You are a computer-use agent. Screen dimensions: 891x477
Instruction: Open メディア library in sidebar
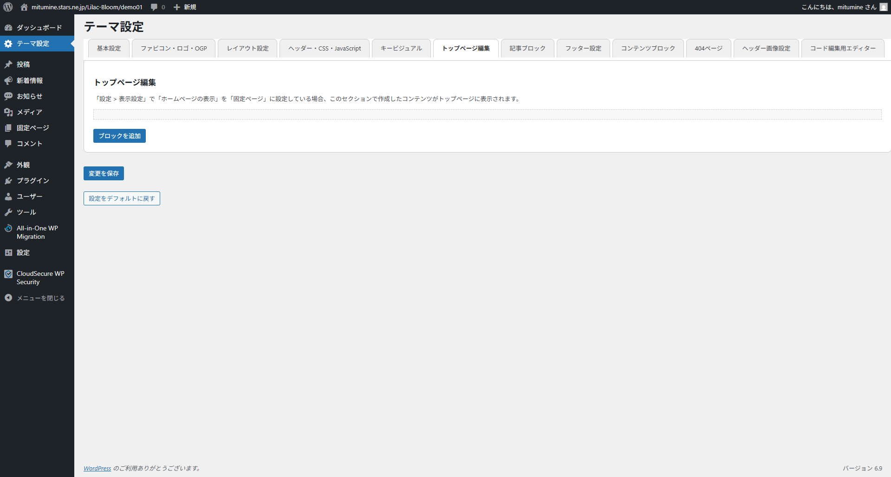29,112
